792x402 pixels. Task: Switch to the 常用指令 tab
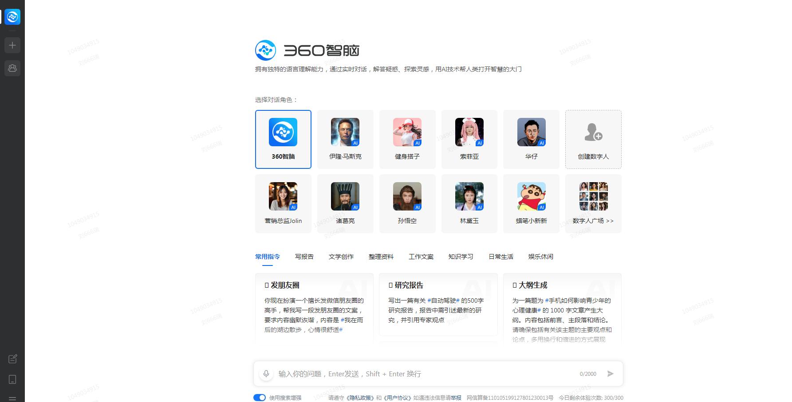click(x=268, y=257)
